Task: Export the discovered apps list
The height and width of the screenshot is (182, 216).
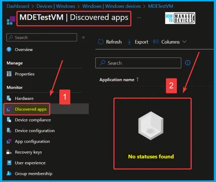Action: point(138,42)
